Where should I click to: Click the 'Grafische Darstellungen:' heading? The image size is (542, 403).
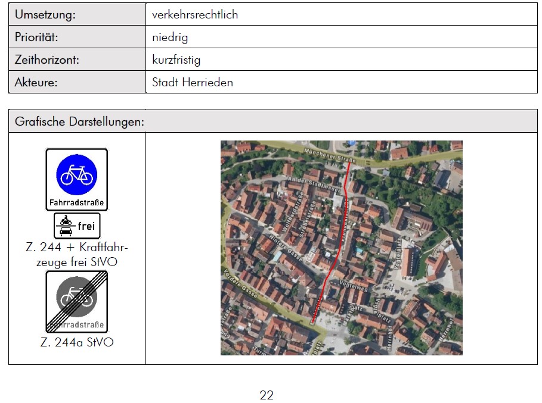79,121
